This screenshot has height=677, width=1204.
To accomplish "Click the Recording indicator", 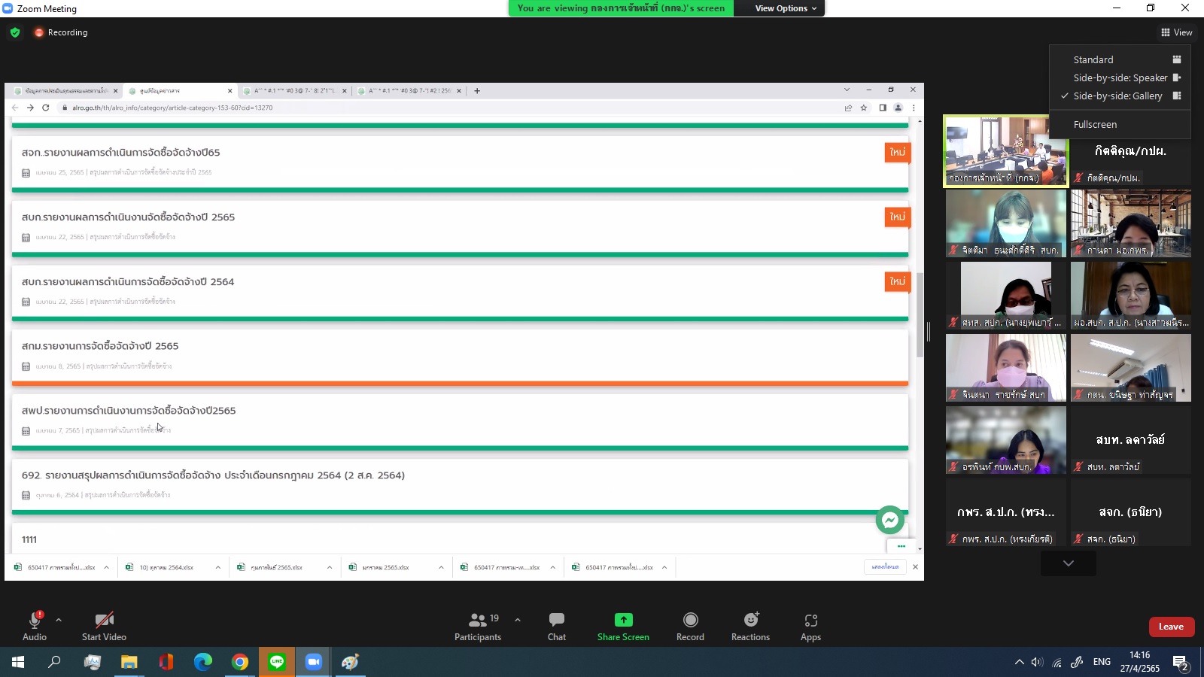I will (61, 32).
